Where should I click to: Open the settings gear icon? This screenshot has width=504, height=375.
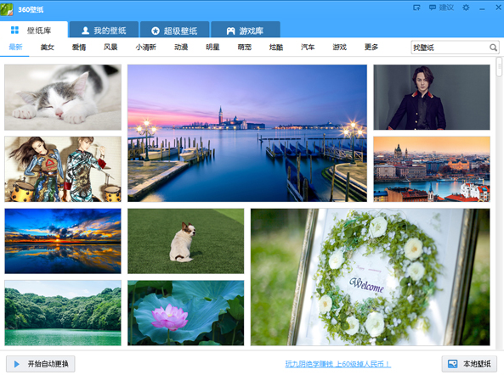click(x=466, y=8)
